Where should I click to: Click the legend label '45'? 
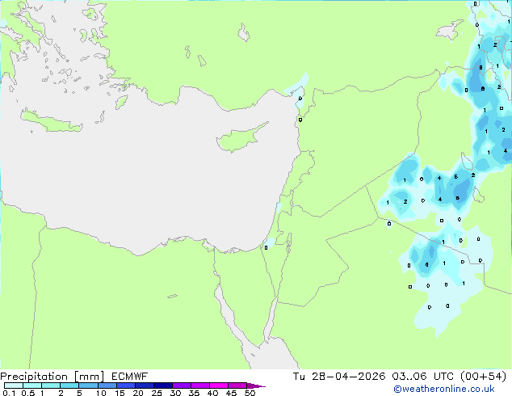(x=231, y=393)
